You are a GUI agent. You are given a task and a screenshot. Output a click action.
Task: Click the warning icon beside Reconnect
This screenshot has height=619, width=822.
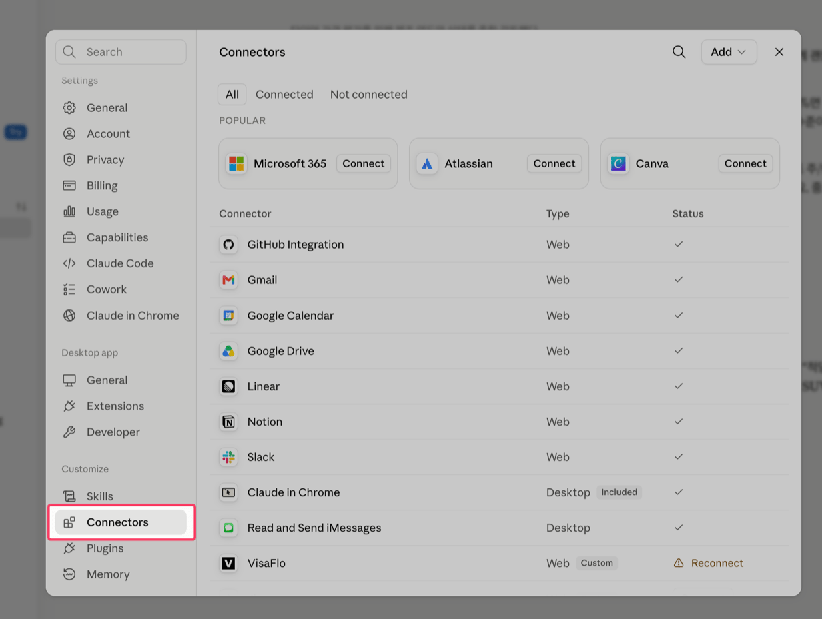679,563
